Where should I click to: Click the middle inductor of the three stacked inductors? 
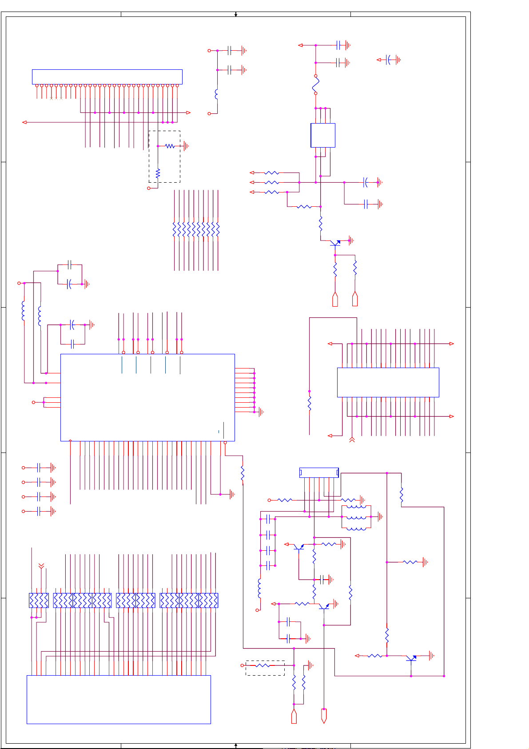tap(356, 517)
